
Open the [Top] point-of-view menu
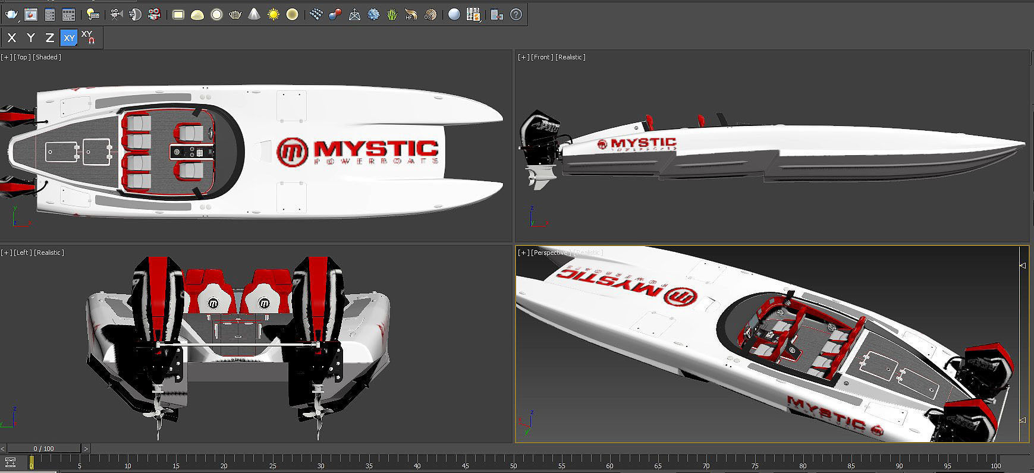pos(22,57)
